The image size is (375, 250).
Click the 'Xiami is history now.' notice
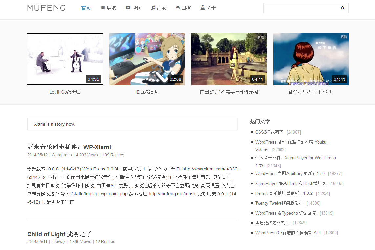(x=132, y=124)
